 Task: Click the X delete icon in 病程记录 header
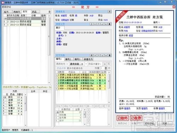coord(98,24)
